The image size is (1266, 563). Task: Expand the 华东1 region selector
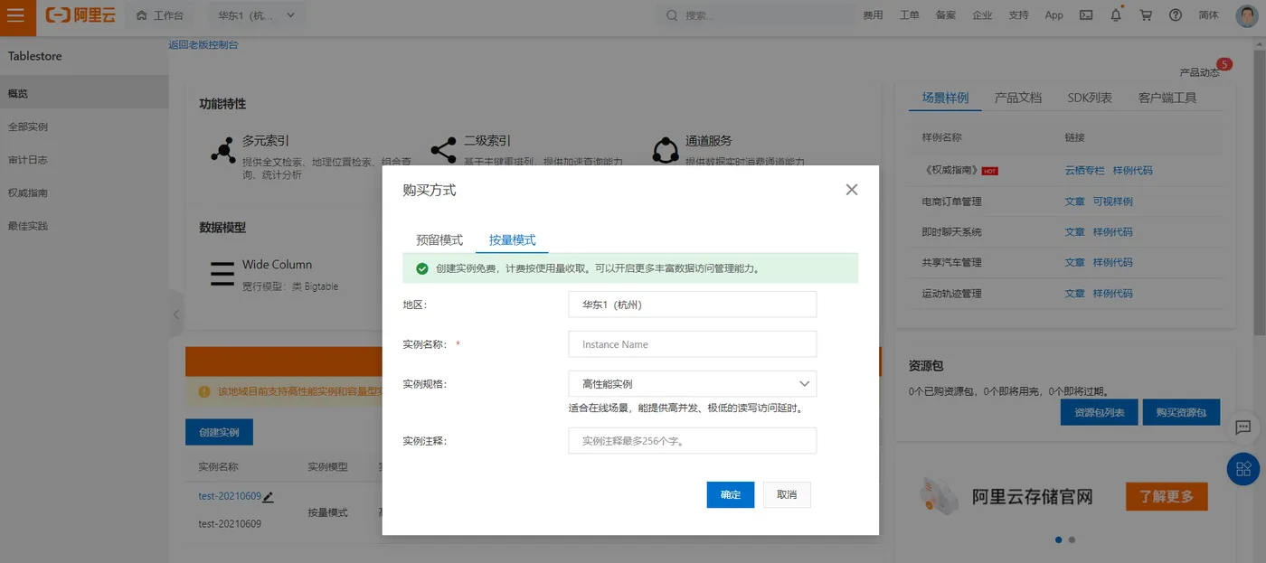tap(256, 15)
